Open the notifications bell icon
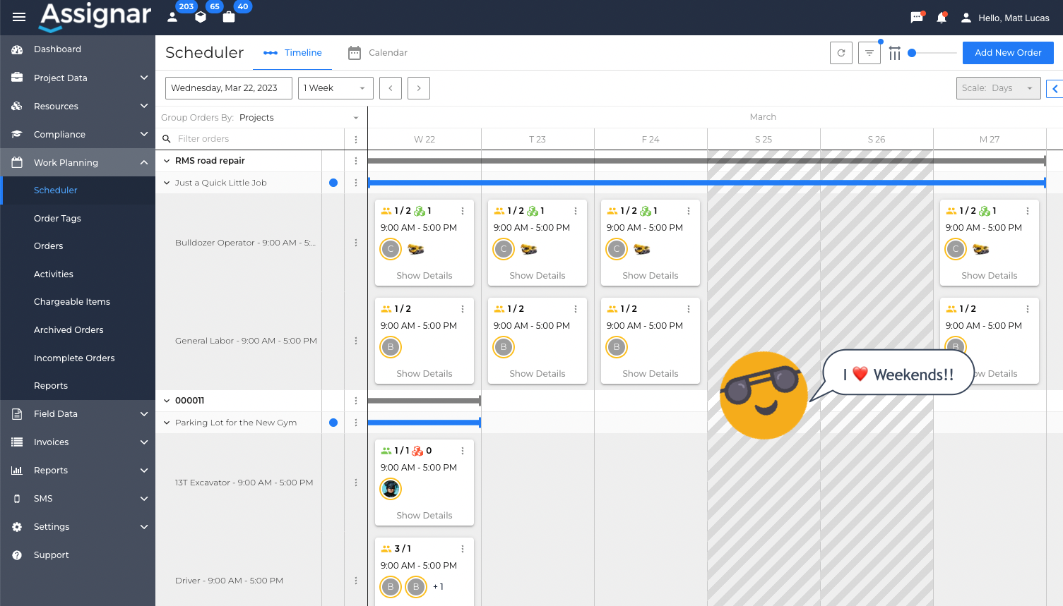The image size is (1063, 606). (942, 18)
